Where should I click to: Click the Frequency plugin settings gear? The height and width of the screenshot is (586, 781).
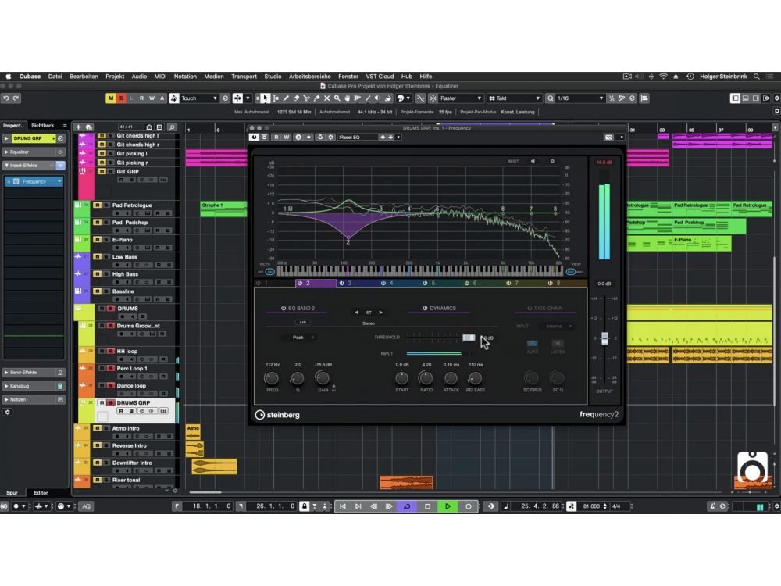pyautogui.click(x=552, y=162)
